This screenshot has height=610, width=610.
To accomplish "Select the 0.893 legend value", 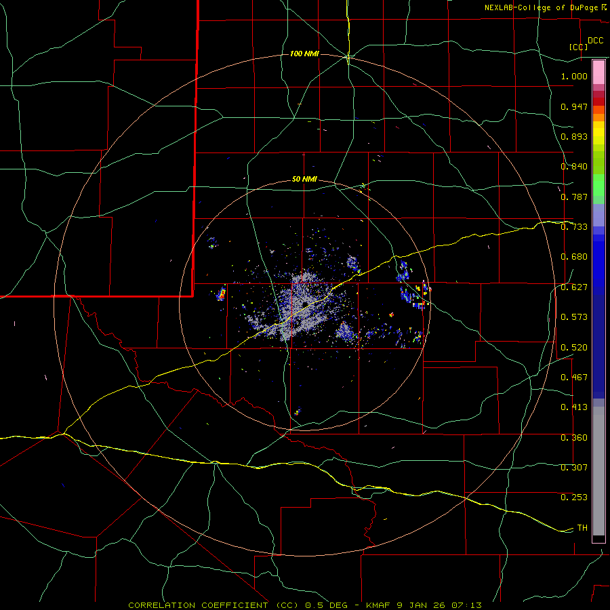I will click(574, 136).
